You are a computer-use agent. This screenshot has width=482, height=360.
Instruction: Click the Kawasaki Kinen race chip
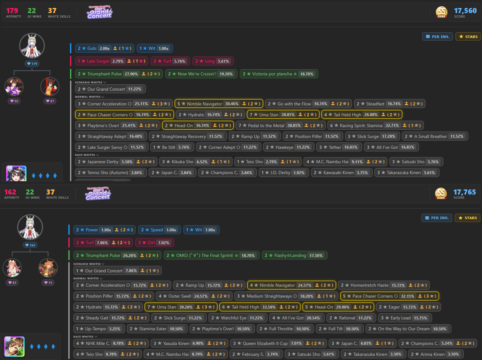tap(342, 172)
